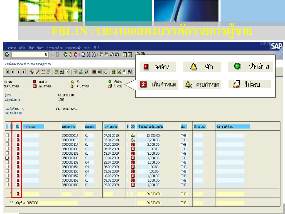Select the จำนวนสกุลเงินเอกสาร column header

(150, 127)
